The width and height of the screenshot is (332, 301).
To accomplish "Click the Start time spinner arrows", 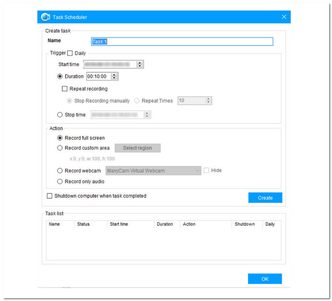I will (140, 64).
